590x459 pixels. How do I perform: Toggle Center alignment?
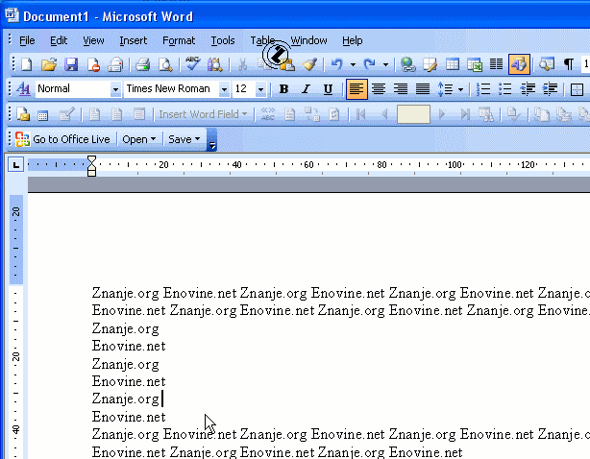tap(379, 89)
